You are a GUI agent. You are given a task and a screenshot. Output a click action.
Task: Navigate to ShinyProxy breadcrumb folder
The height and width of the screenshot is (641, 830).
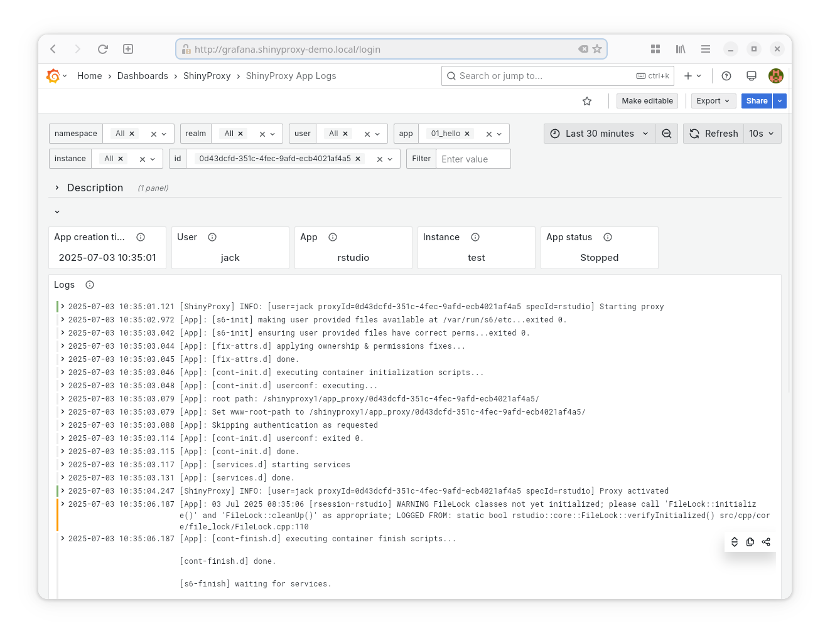[207, 76]
